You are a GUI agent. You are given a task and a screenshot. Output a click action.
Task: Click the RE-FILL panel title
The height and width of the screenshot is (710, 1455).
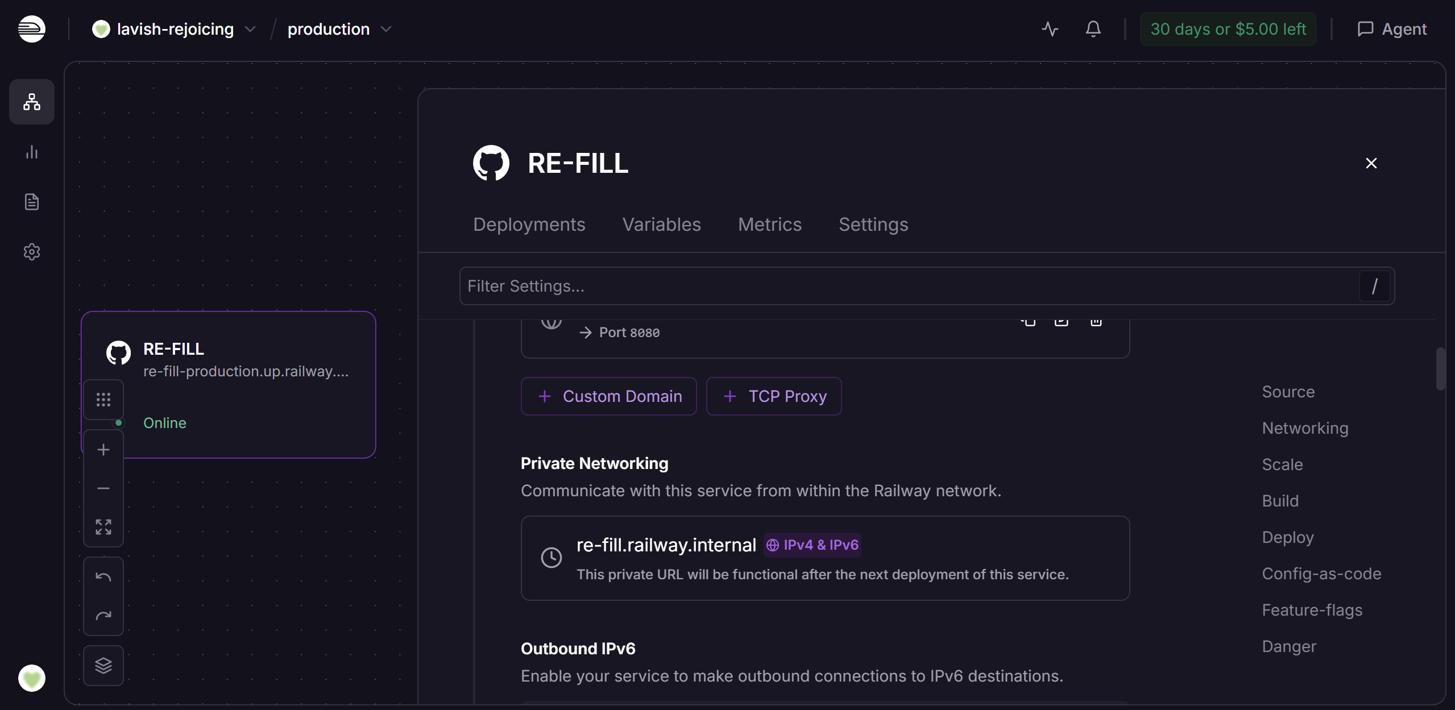(578, 163)
